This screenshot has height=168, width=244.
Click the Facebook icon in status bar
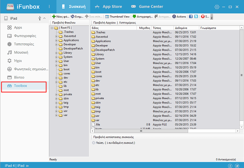tap(230, 166)
